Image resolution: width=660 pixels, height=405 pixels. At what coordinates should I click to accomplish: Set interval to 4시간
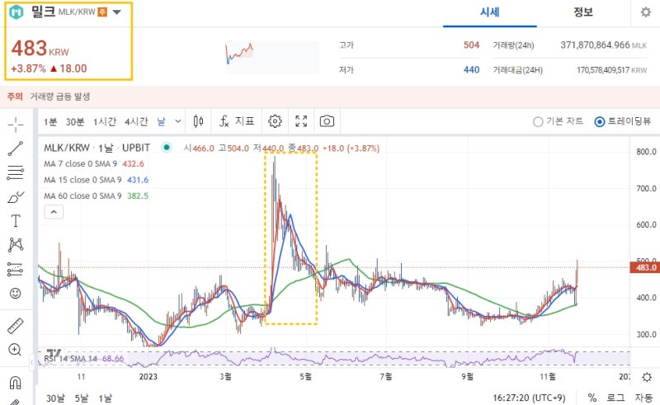[136, 122]
